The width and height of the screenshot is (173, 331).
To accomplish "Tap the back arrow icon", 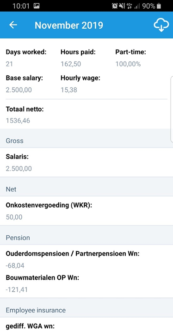I will click(13, 25).
